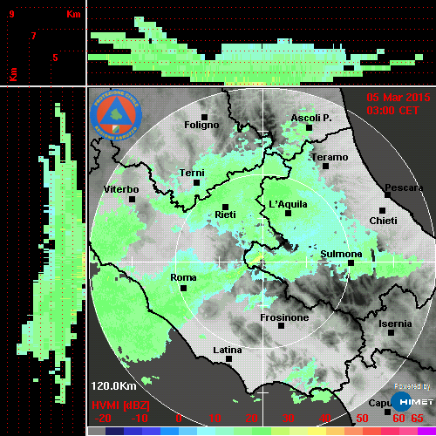Click the "60" dBZ scale value
This screenshot has height=436, width=436.
(399, 419)
